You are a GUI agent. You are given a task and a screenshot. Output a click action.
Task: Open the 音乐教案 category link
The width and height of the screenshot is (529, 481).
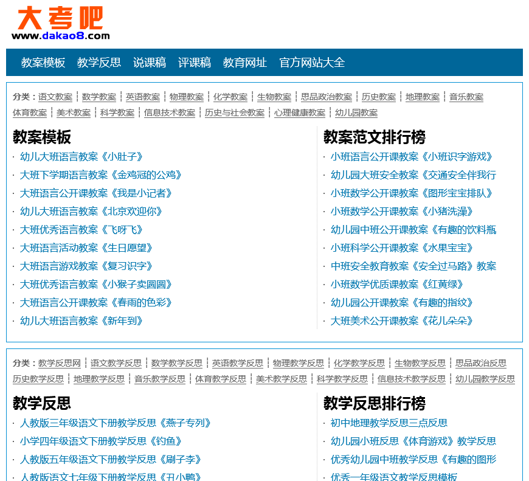pyautogui.click(x=466, y=97)
